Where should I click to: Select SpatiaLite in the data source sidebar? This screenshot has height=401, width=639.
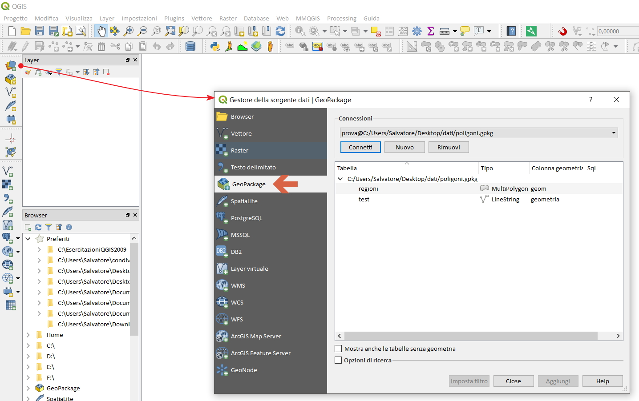tap(244, 201)
